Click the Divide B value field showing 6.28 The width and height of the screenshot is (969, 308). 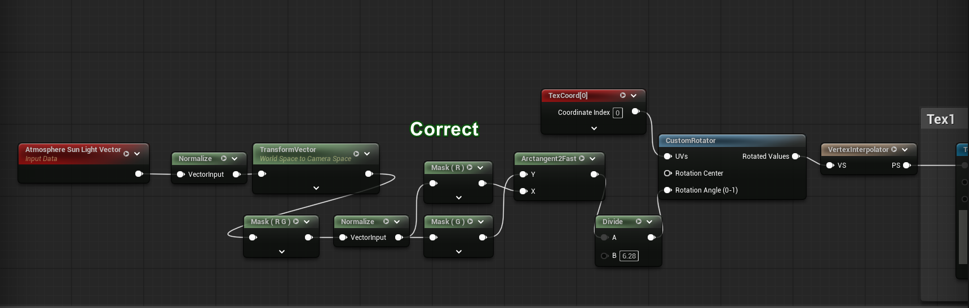tap(629, 256)
